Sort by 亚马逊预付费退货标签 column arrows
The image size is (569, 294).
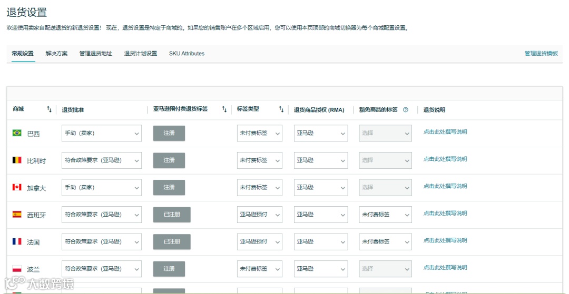coord(224,109)
